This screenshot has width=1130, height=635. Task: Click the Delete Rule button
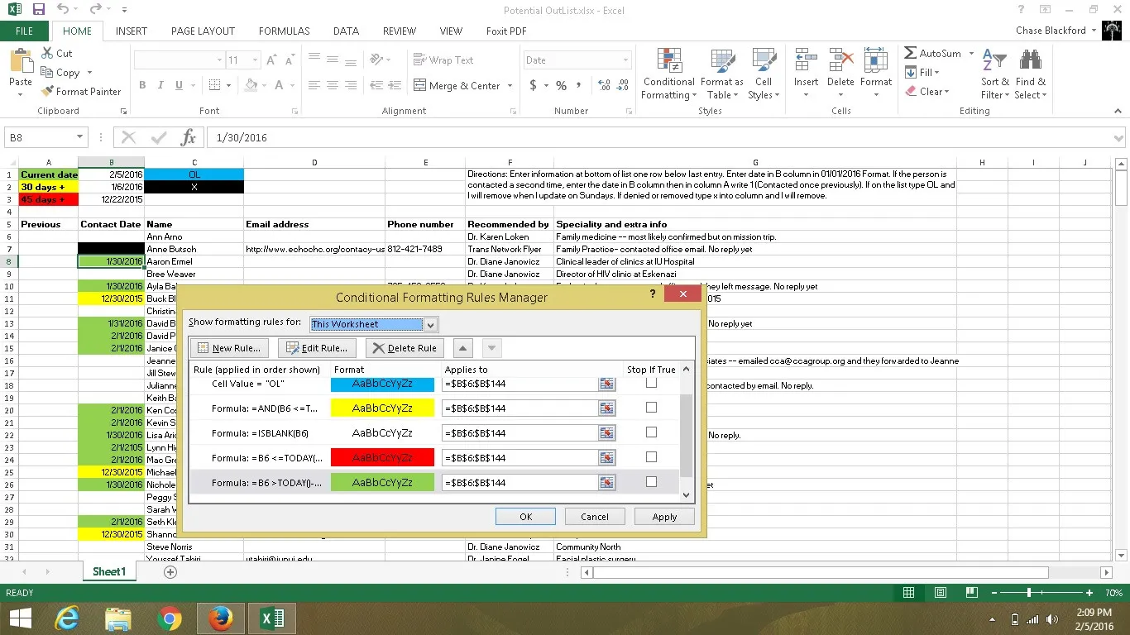click(x=405, y=348)
